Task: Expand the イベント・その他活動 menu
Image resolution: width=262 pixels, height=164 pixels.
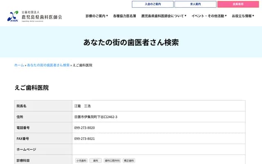Action: (x=209, y=16)
